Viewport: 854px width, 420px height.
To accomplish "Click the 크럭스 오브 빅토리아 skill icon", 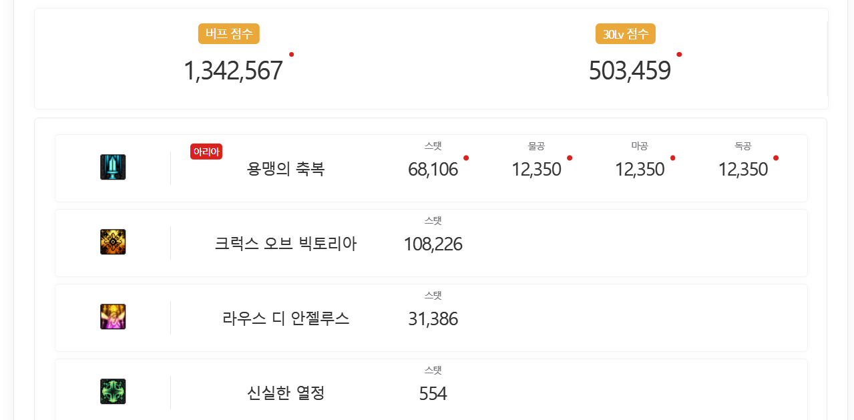I will click(x=113, y=242).
